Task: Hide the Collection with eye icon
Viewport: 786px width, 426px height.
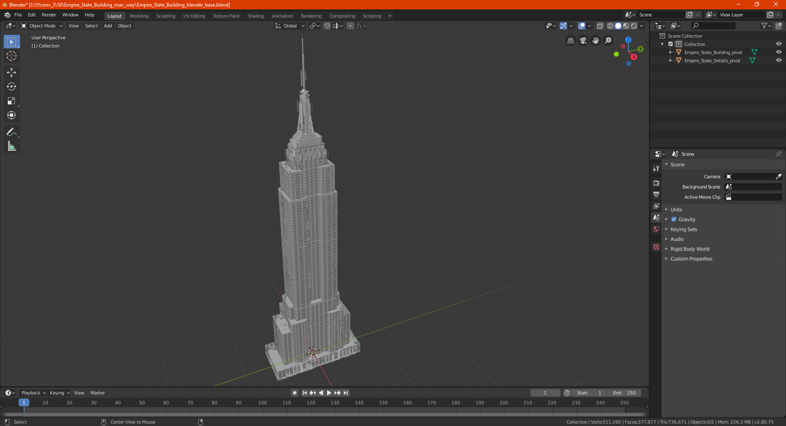Action: click(x=779, y=44)
